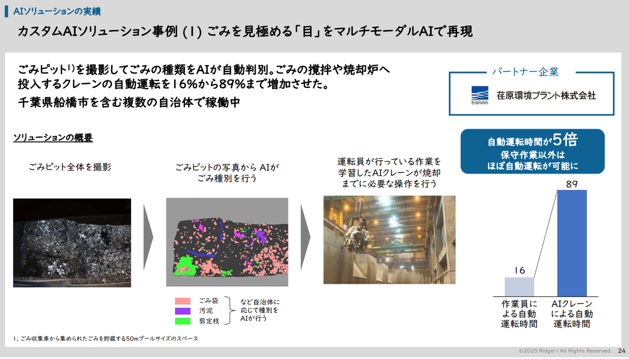Click the caption ごみピットの写真から AIがごみ種別を行う
Viewport: 629px width, 359px height.
[x=227, y=173]
